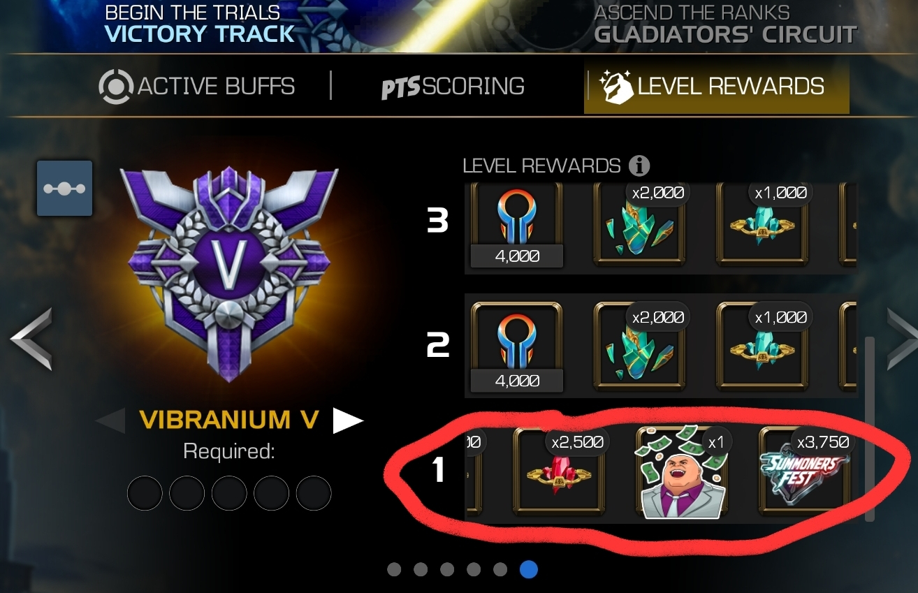Select the Kingpin money sticker reward
The image size is (918, 593).
[683, 473]
